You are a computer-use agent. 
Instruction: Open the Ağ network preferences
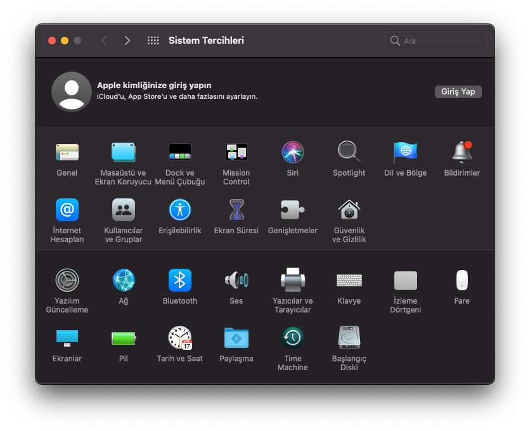(x=124, y=280)
